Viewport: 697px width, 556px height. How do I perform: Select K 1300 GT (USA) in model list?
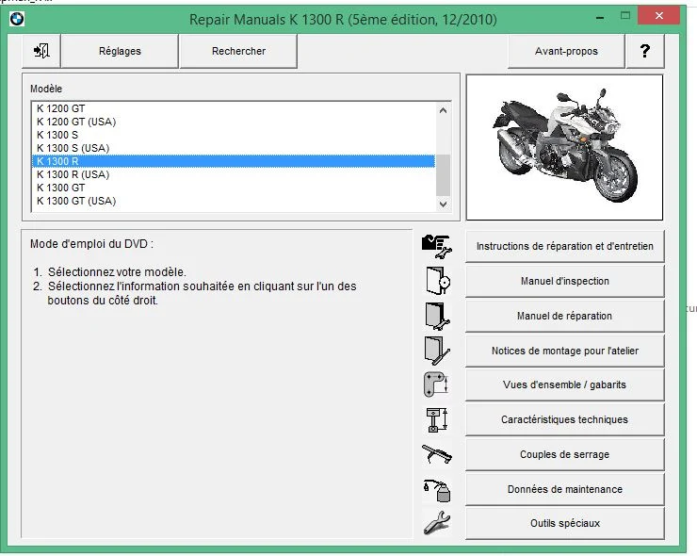tap(234, 201)
